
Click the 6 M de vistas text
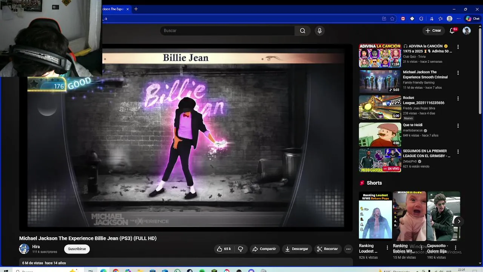click(x=33, y=263)
